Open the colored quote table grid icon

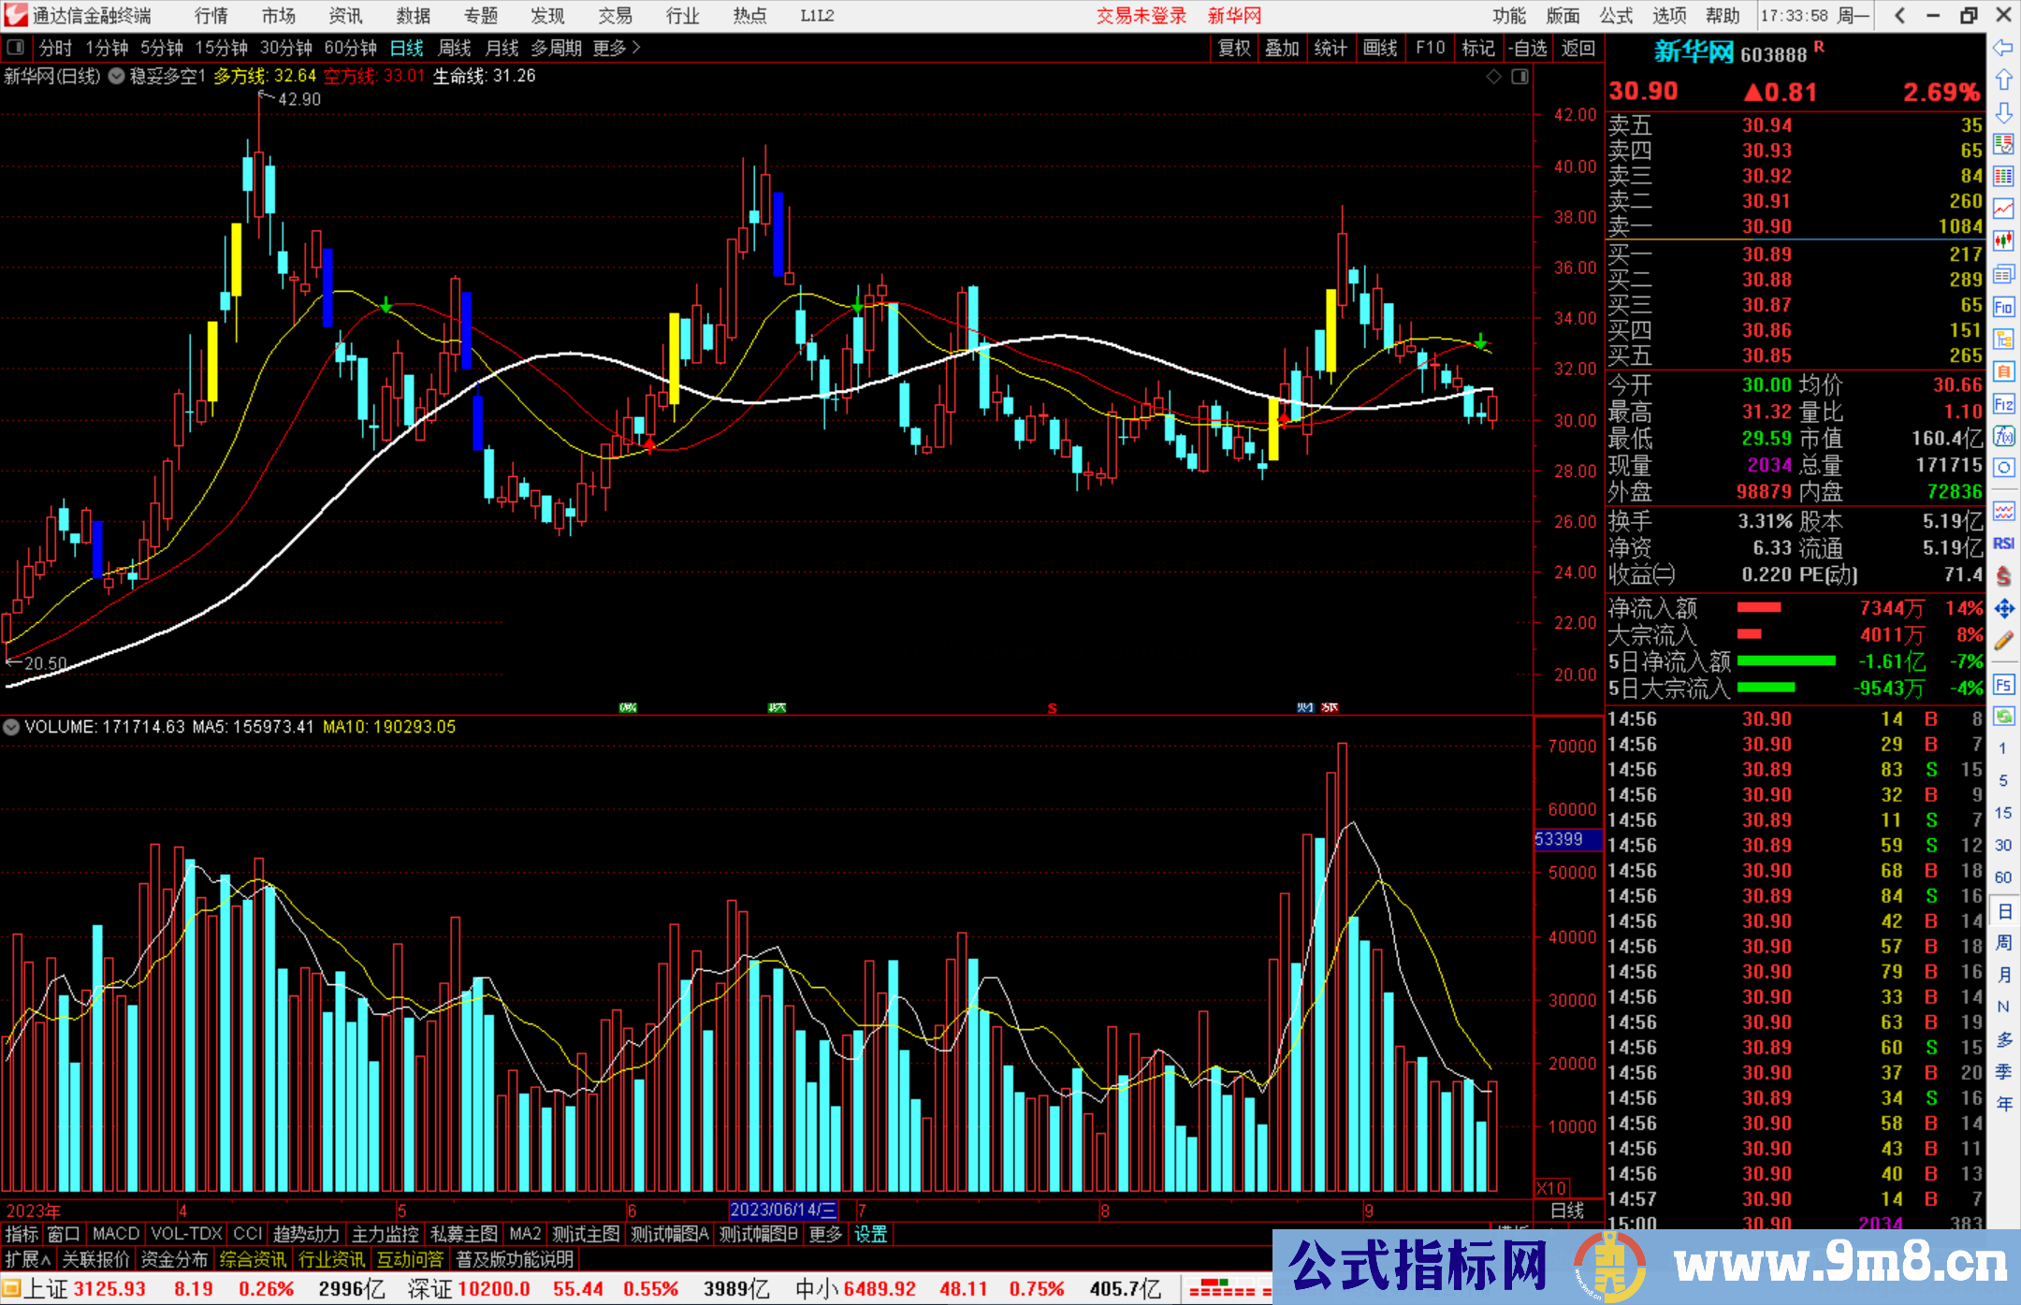click(2003, 177)
